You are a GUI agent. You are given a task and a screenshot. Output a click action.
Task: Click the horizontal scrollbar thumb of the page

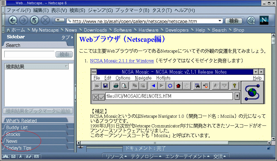pyautogui.click(x=154, y=143)
